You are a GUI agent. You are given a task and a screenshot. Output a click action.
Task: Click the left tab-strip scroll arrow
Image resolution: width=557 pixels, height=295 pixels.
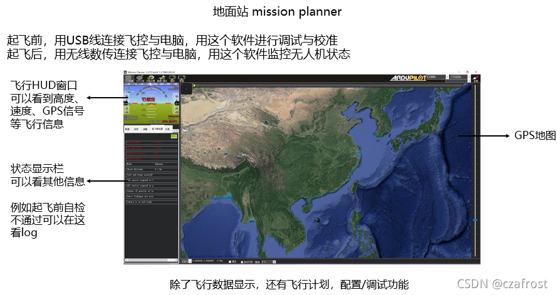coord(174,131)
